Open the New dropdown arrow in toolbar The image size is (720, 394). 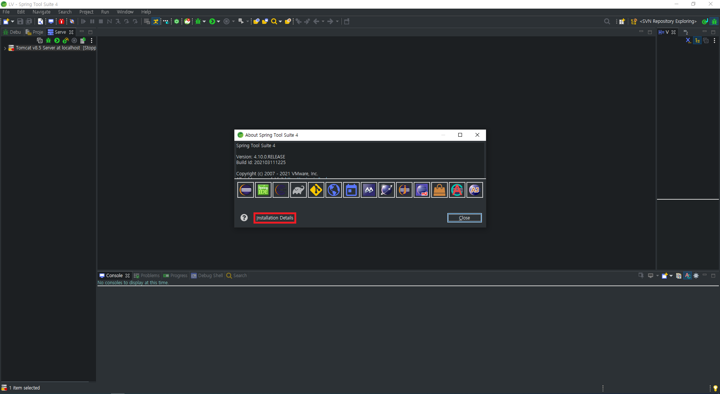coord(12,21)
